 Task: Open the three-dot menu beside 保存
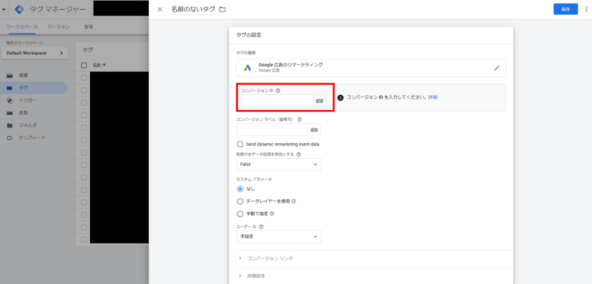coord(586,9)
